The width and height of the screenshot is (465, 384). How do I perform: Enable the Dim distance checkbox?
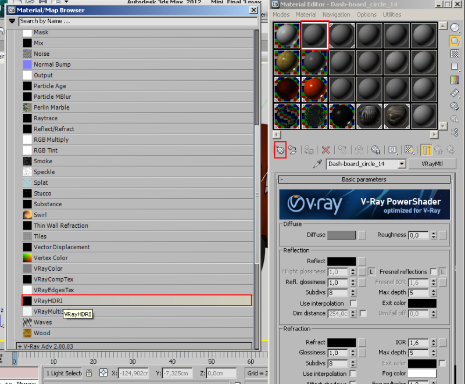pyautogui.click(x=363, y=314)
